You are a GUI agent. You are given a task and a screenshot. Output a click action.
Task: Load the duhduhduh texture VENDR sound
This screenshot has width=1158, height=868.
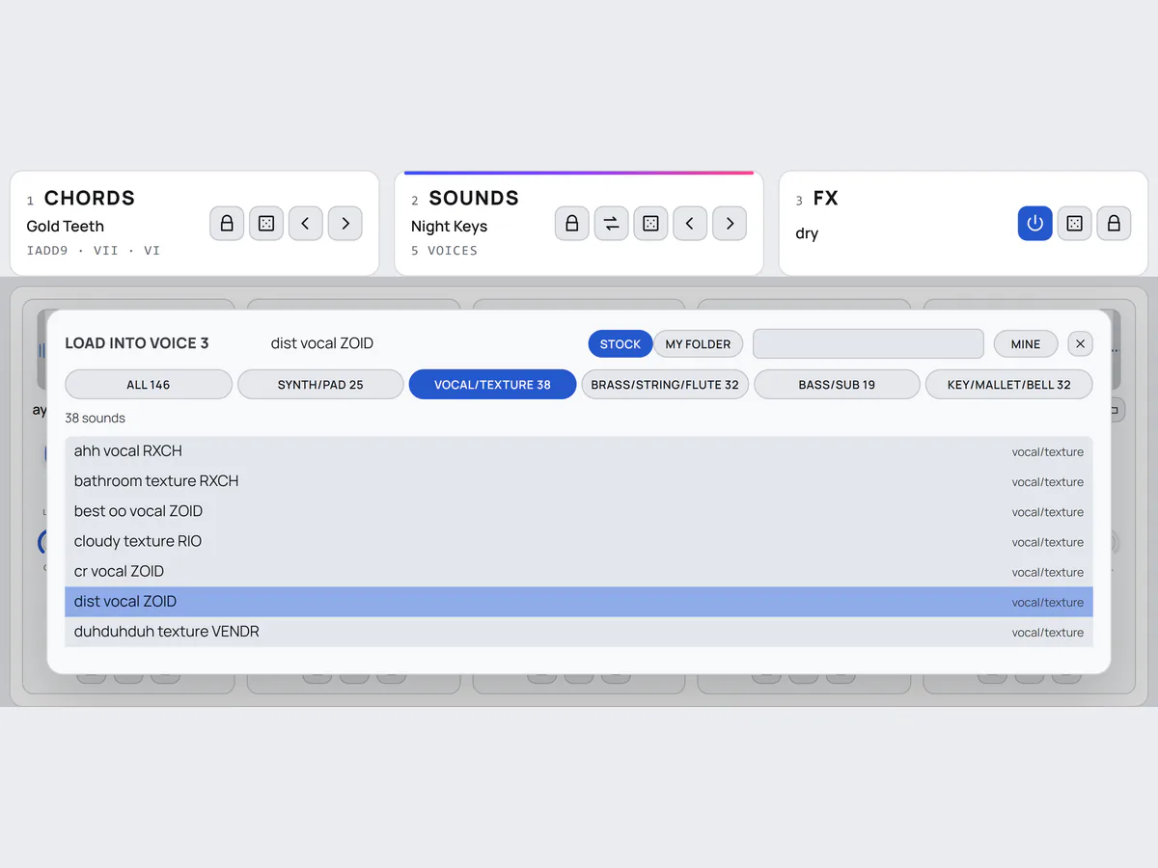pos(579,632)
